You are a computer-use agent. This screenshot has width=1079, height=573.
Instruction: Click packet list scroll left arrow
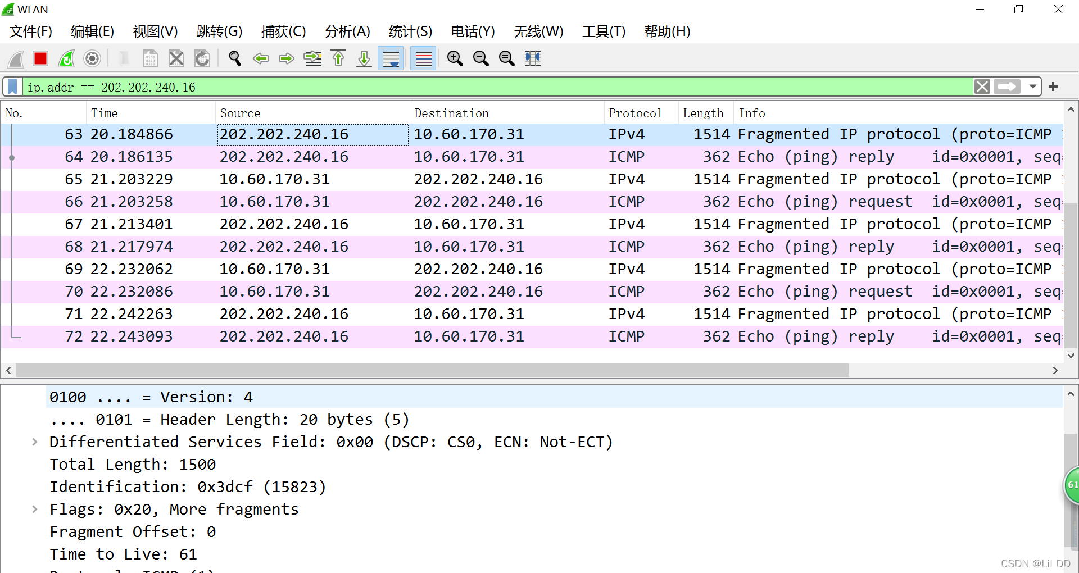pos(8,370)
